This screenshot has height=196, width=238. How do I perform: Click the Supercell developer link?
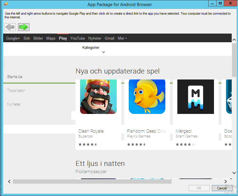tap(86, 136)
